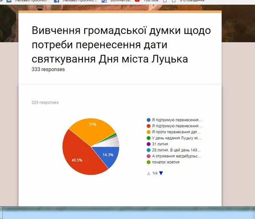Click the light green dot beside початок жовтня
Viewport: 255px width, 219px height.
[x=148, y=162]
